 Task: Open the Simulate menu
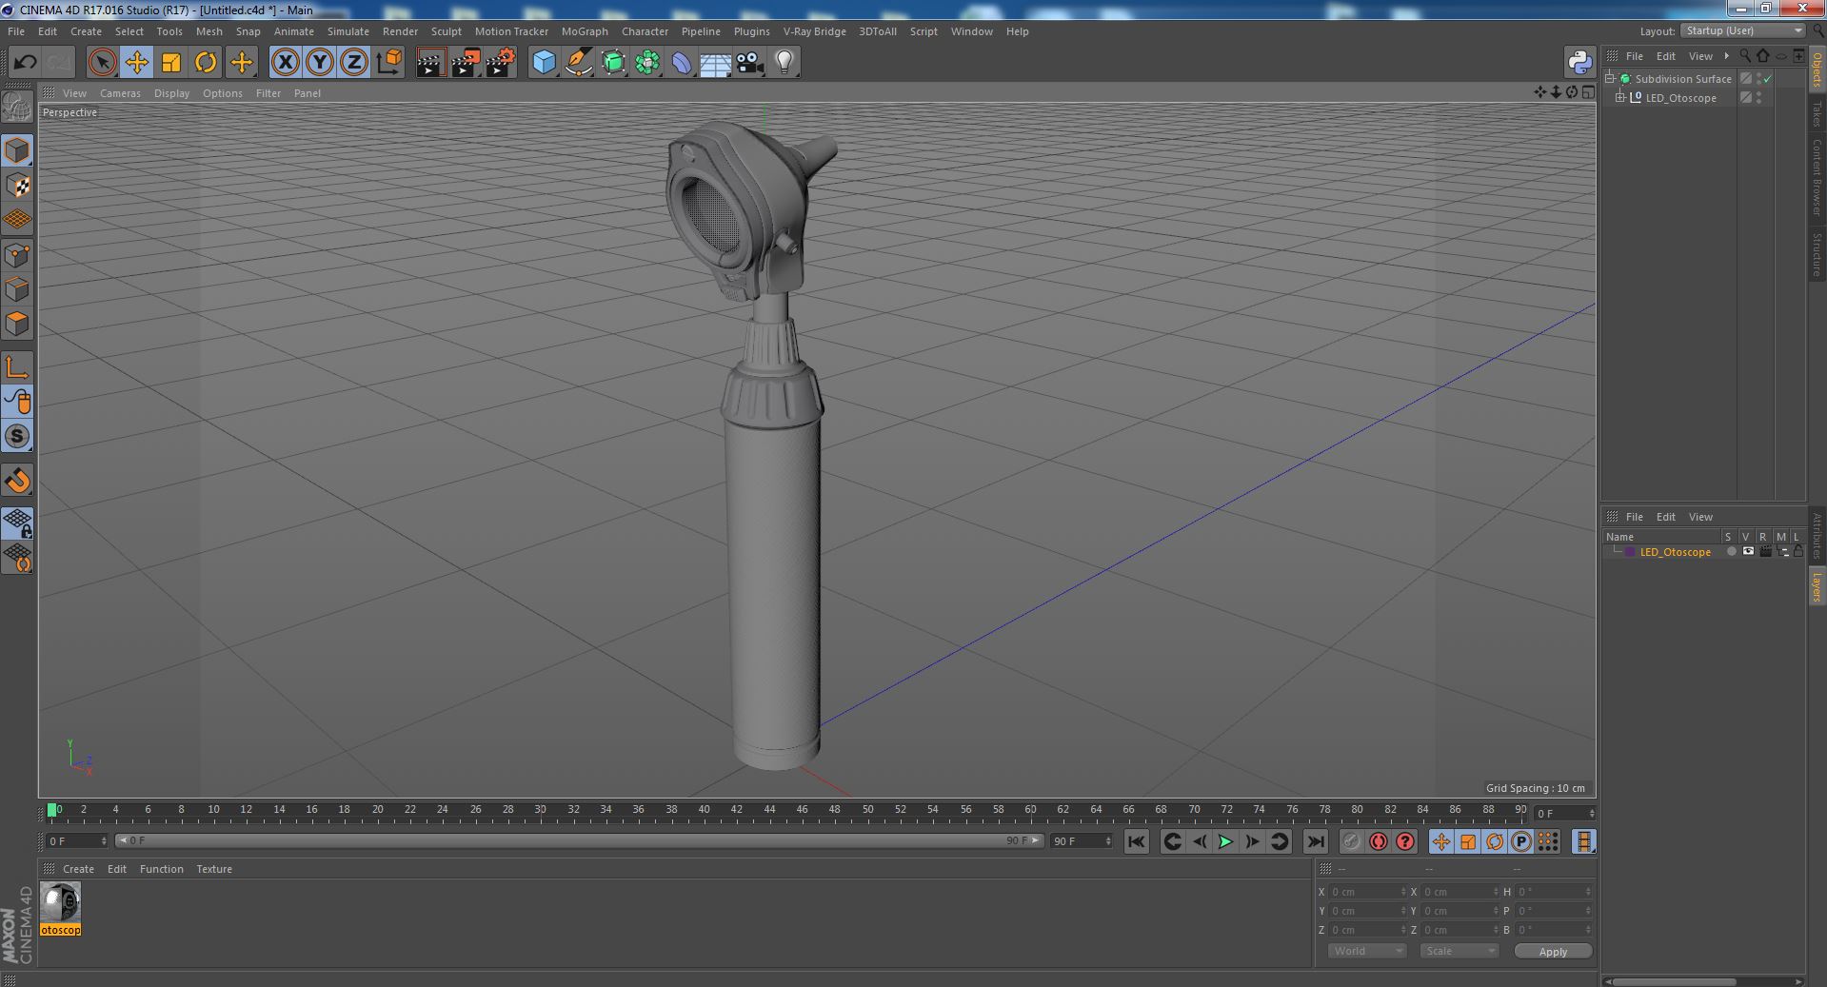pos(348,31)
